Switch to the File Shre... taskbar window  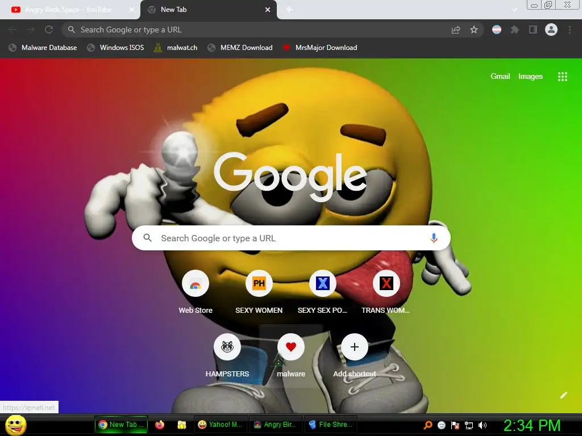coord(330,425)
